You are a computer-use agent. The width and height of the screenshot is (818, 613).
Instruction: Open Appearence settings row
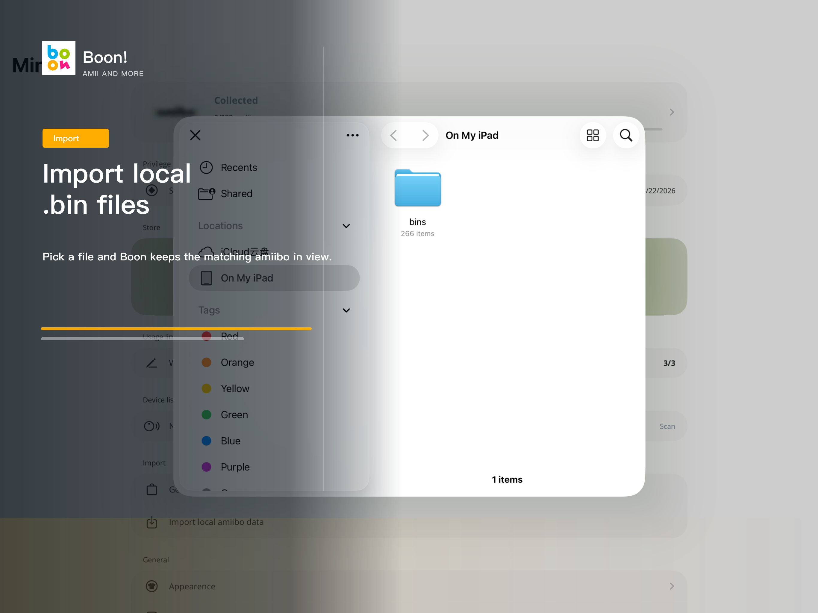click(x=409, y=586)
